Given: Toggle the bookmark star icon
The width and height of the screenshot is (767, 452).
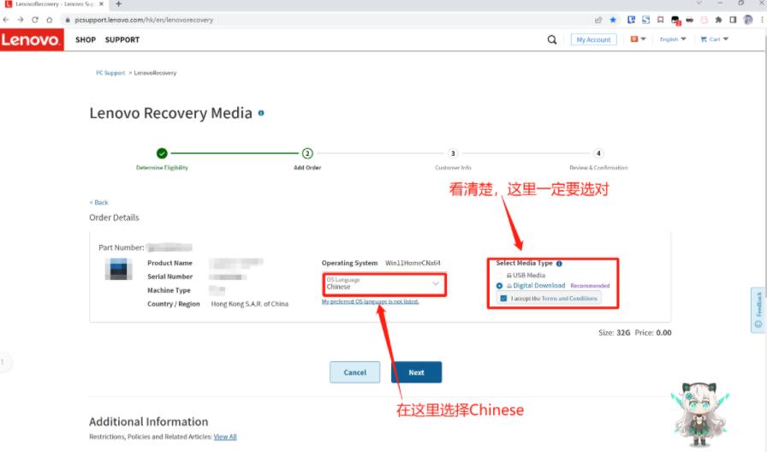Looking at the screenshot, I should pyautogui.click(x=613, y=20).
